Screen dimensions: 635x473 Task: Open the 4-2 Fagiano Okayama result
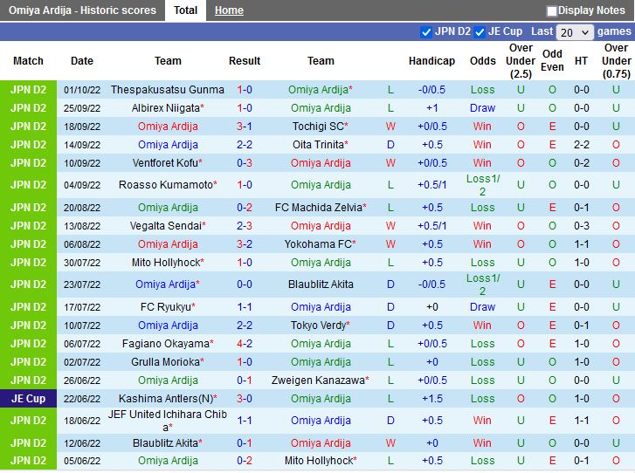pos(245,344)
